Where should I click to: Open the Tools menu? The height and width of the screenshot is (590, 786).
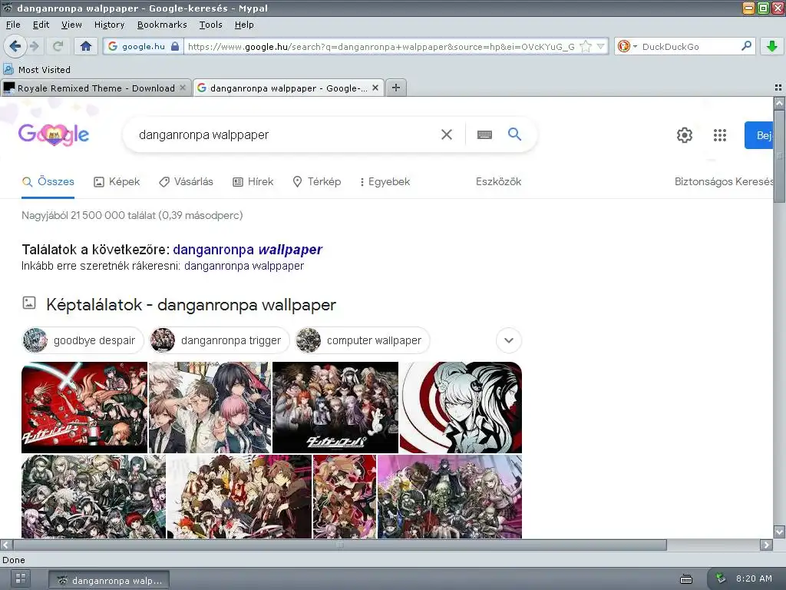click(210, 25)
